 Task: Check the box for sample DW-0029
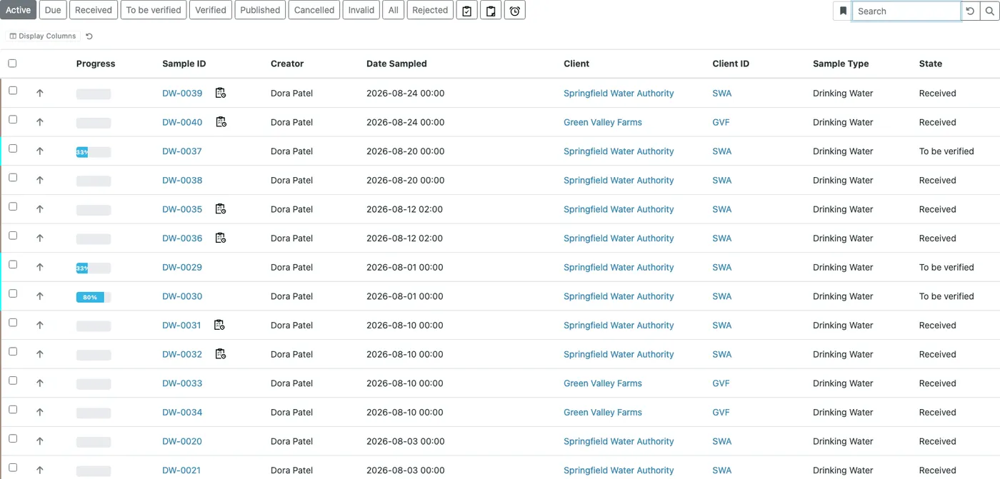[x=13, y=264]
